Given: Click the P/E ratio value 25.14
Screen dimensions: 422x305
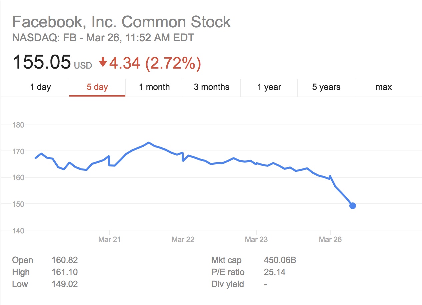Looking at the screenshot, I should coord(274,272).
